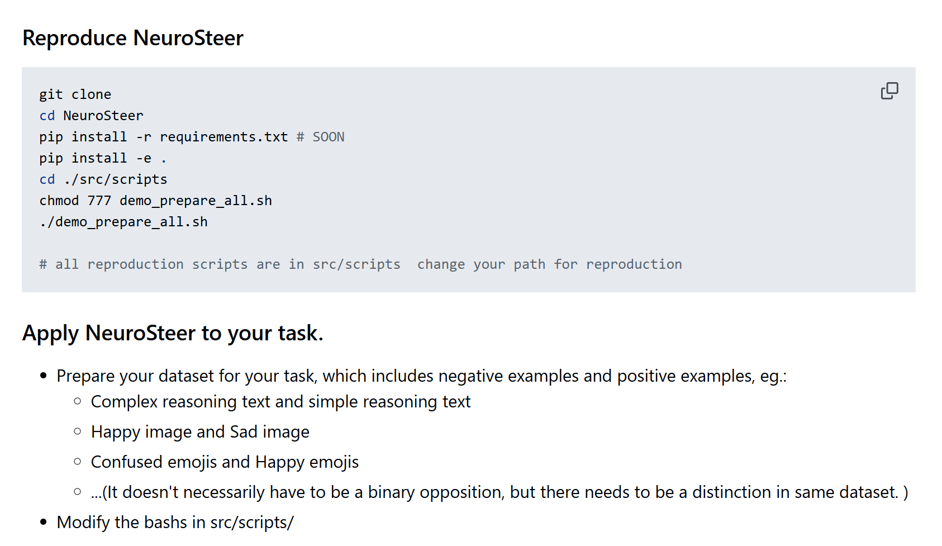Click "change your path for reproduction" comment text
This screenshot has width=942, height=546.
(x=549, y=264)
